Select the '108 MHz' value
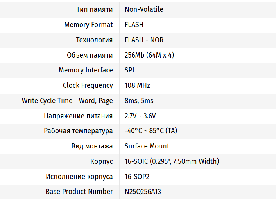The image size is (276, 199). [x=137, y=85]
